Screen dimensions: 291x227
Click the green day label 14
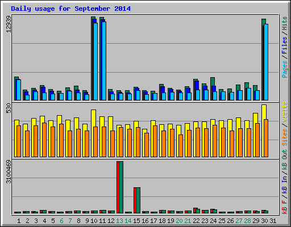click(x=128, y=221)
